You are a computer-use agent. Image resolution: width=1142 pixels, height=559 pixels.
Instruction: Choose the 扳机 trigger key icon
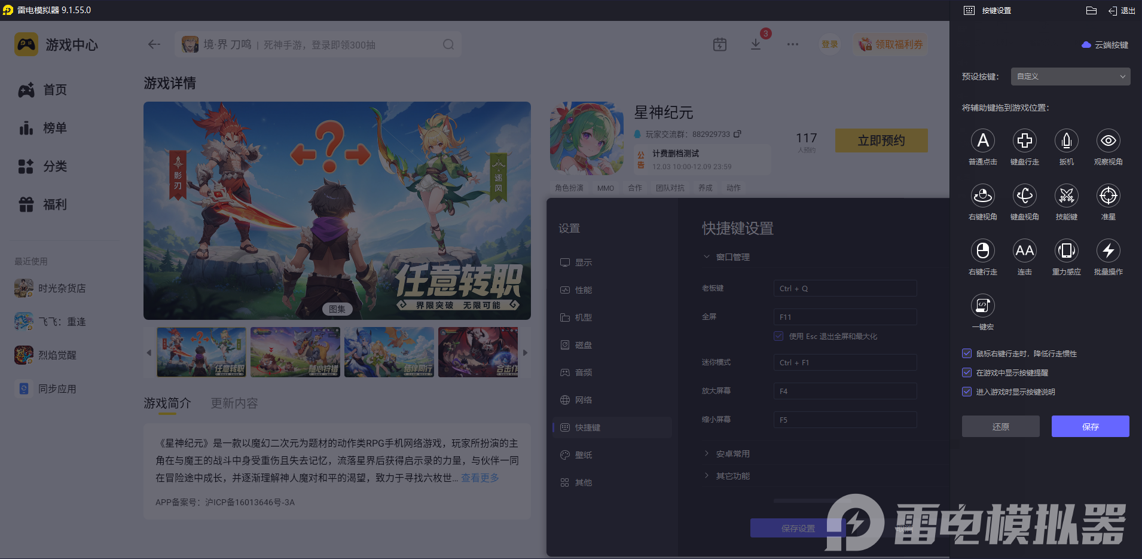[x=1067, y=141]
